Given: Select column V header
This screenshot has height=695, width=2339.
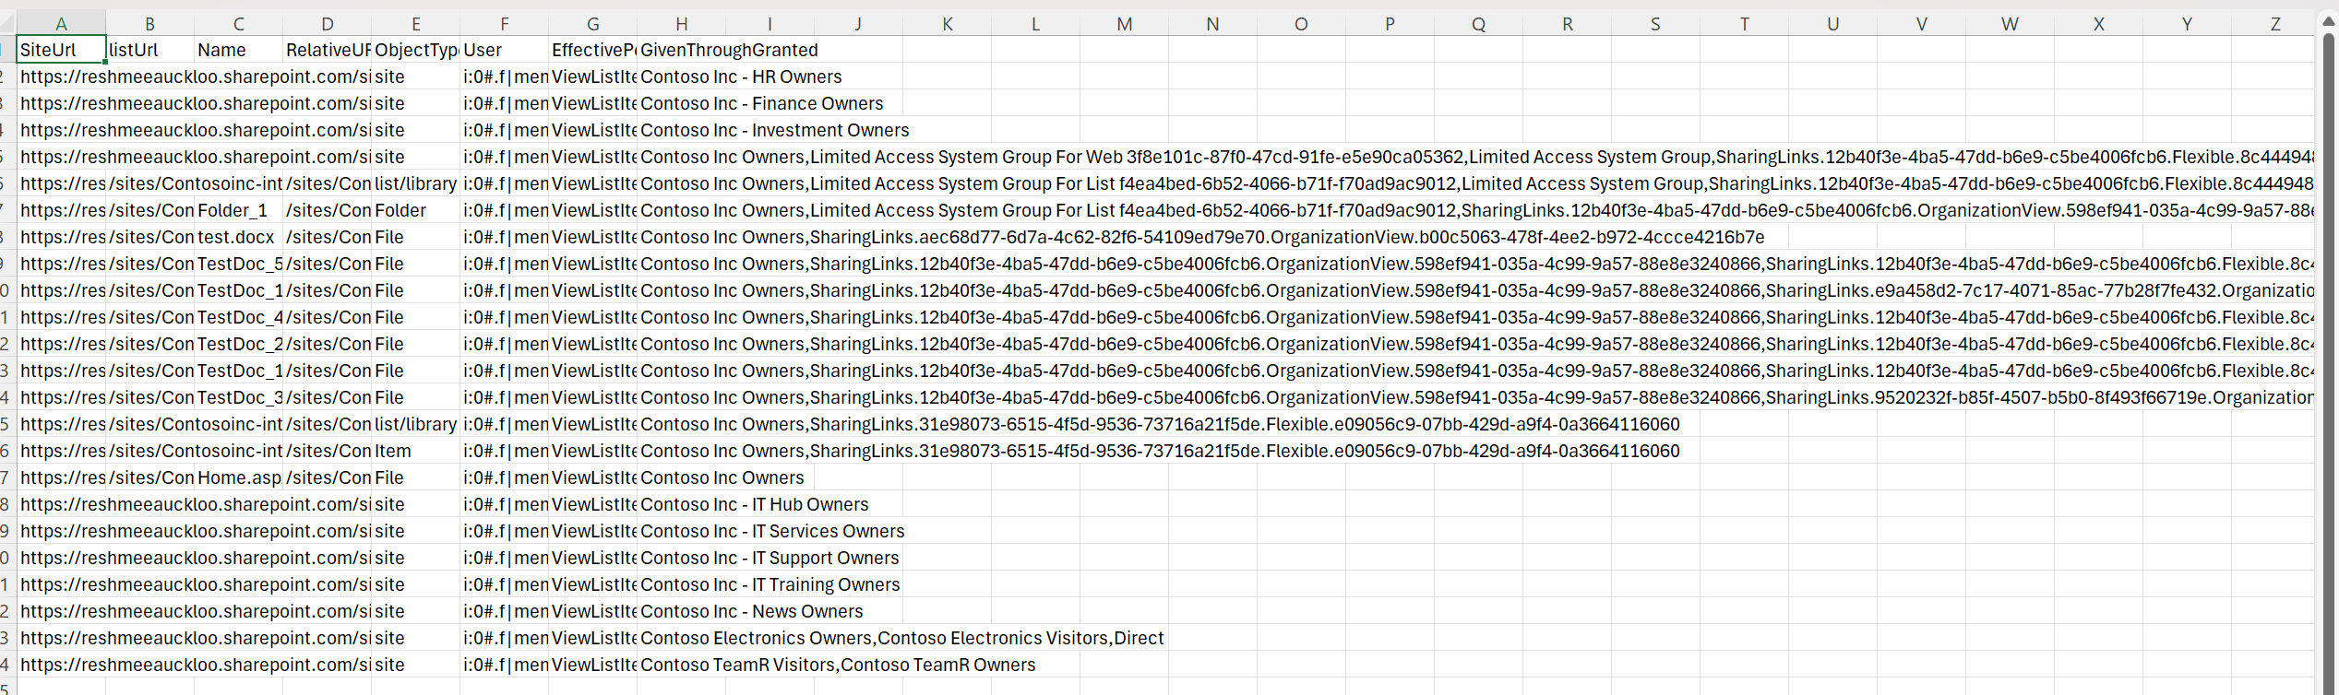Looking at the screenshot, I should pos(1921,24).
